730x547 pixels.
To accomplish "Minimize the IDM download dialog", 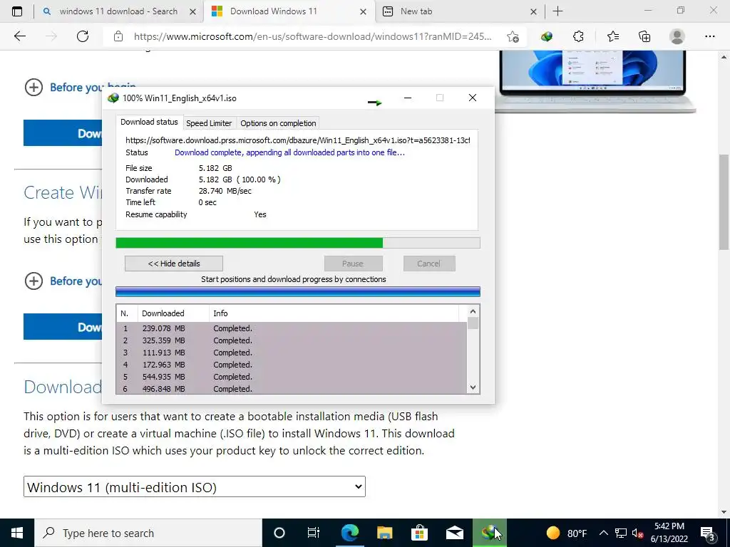I will 408,98.
